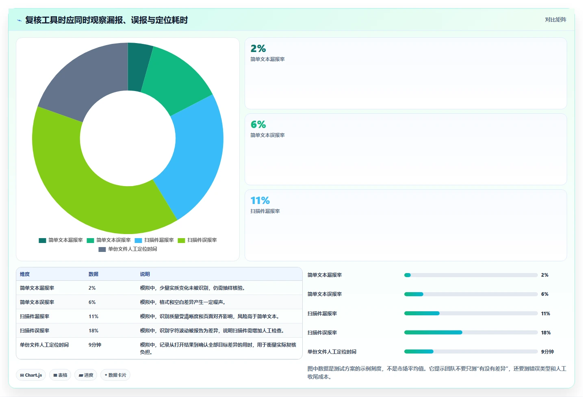Click the 简单文本漏报率 progress bar
Viewport: 583px width, 397px height.
click(x=471, y=275)
